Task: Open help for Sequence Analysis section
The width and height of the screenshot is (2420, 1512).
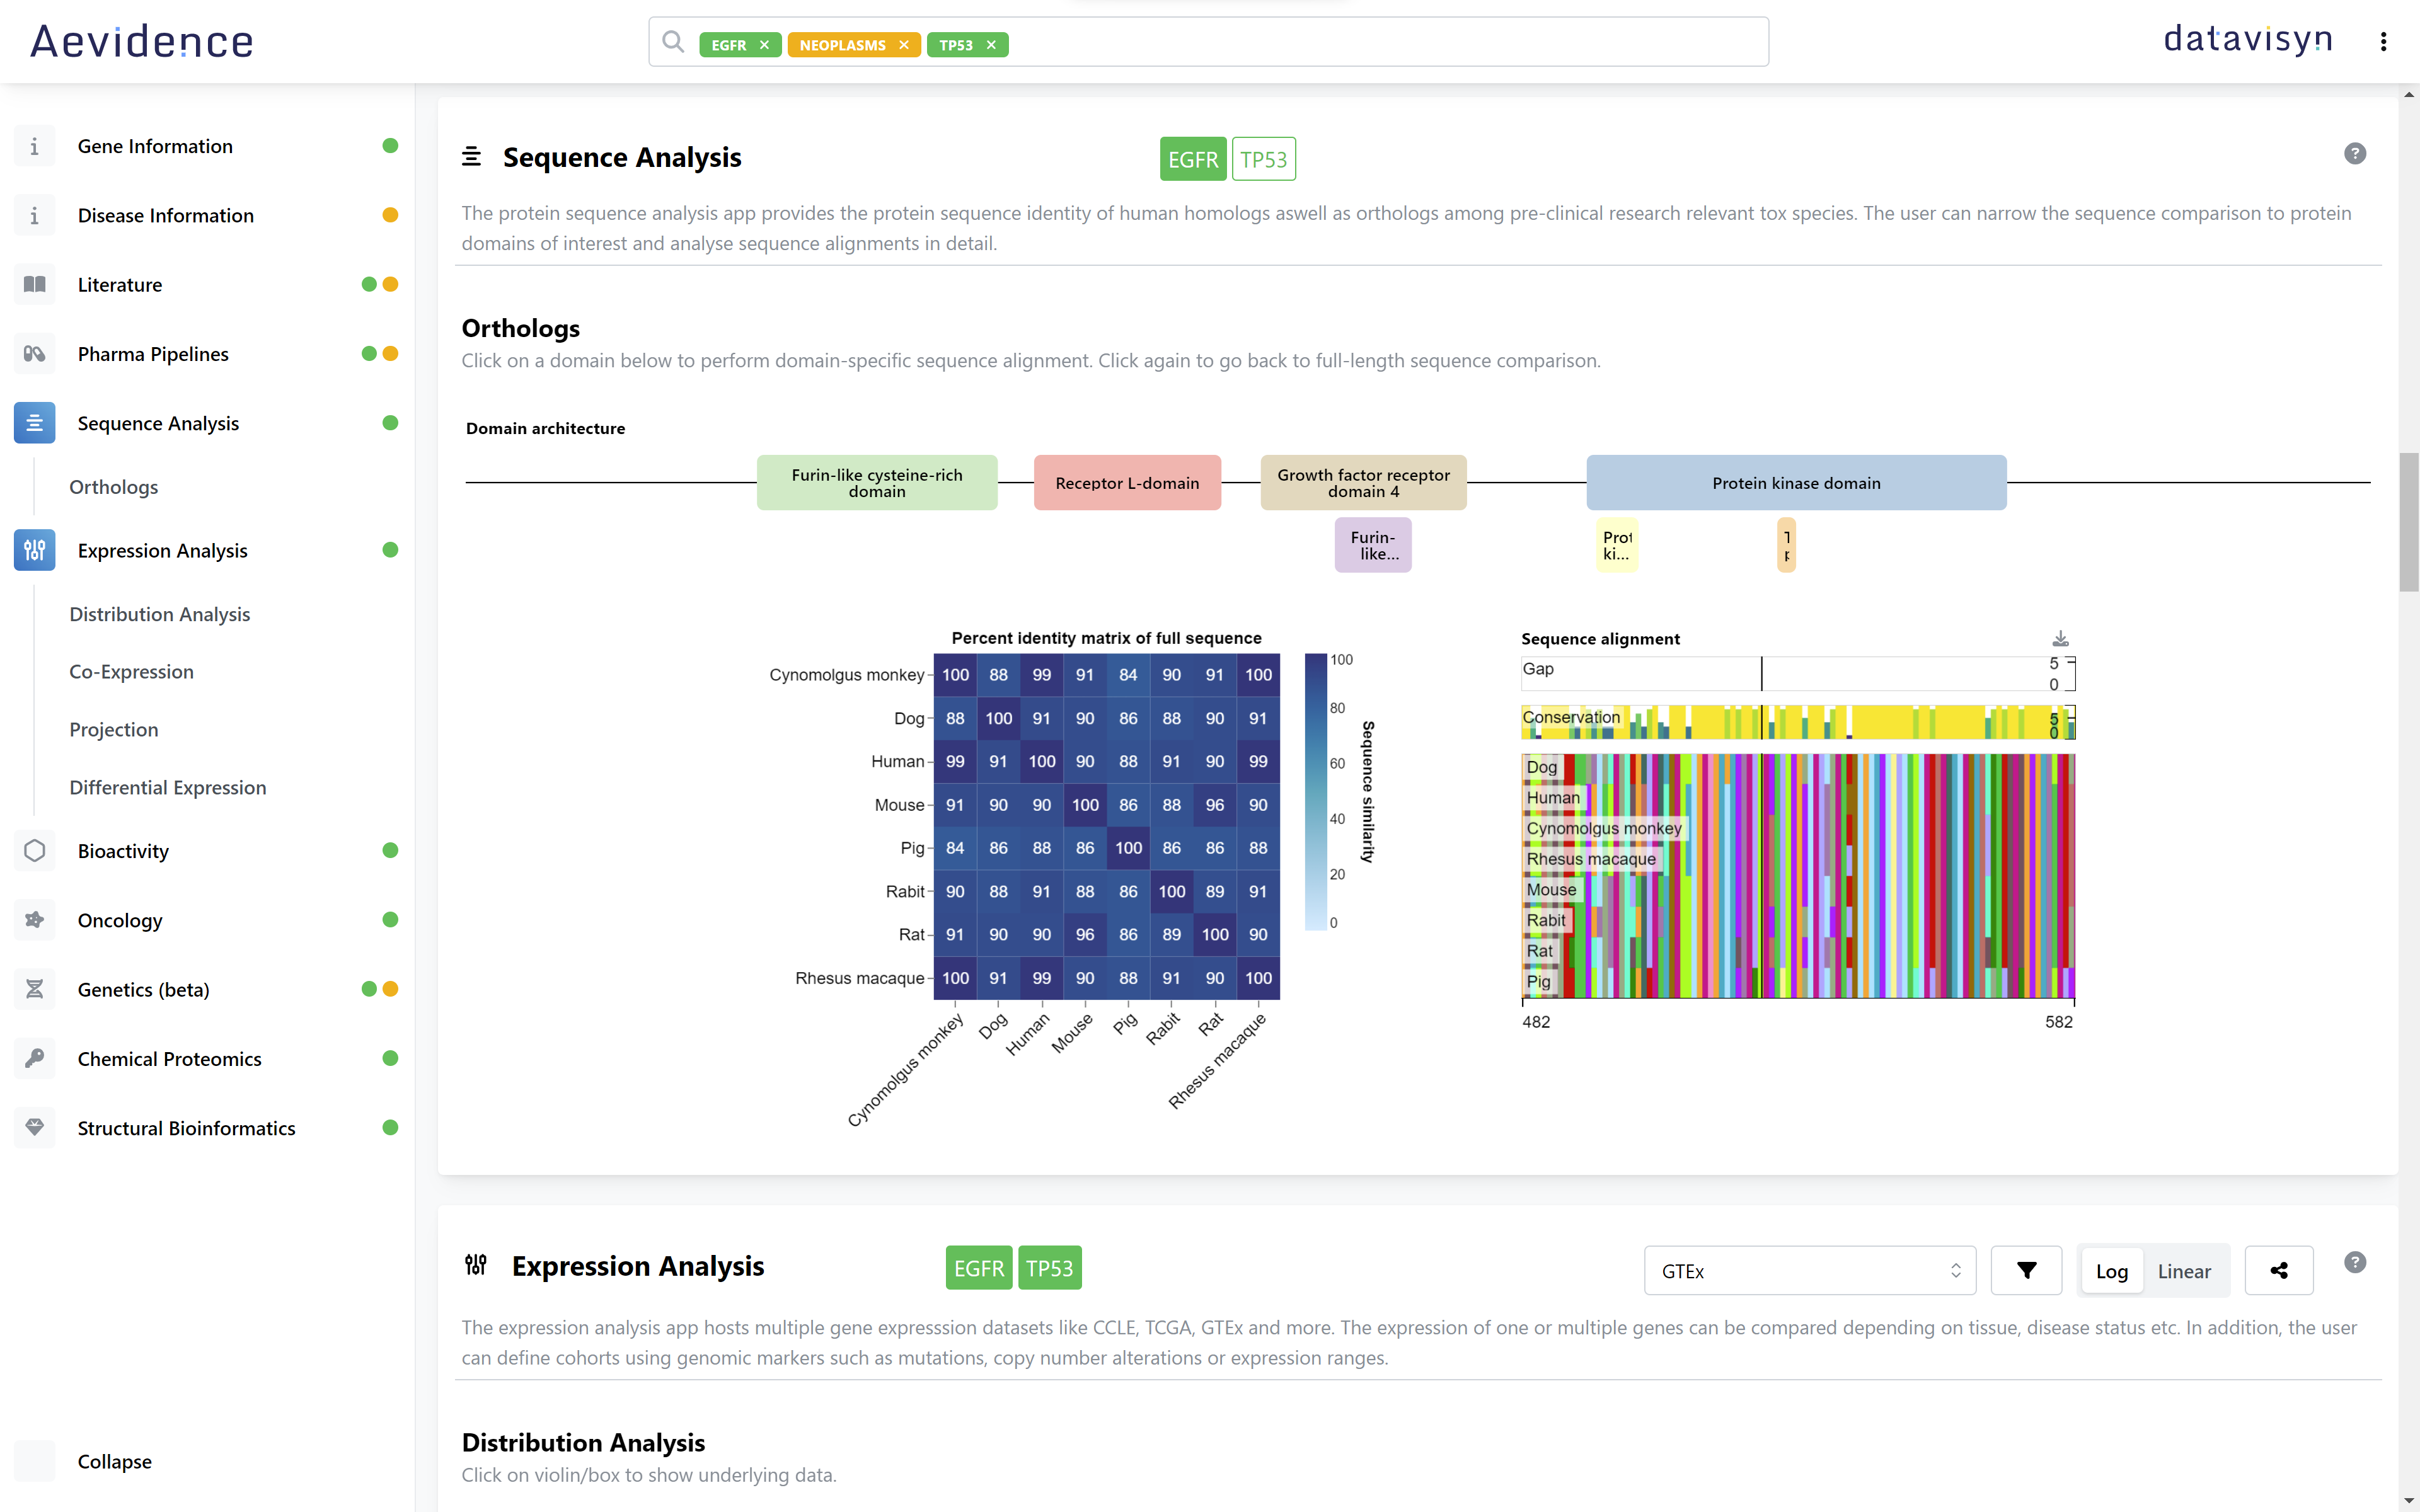Action: (2355, 154)
